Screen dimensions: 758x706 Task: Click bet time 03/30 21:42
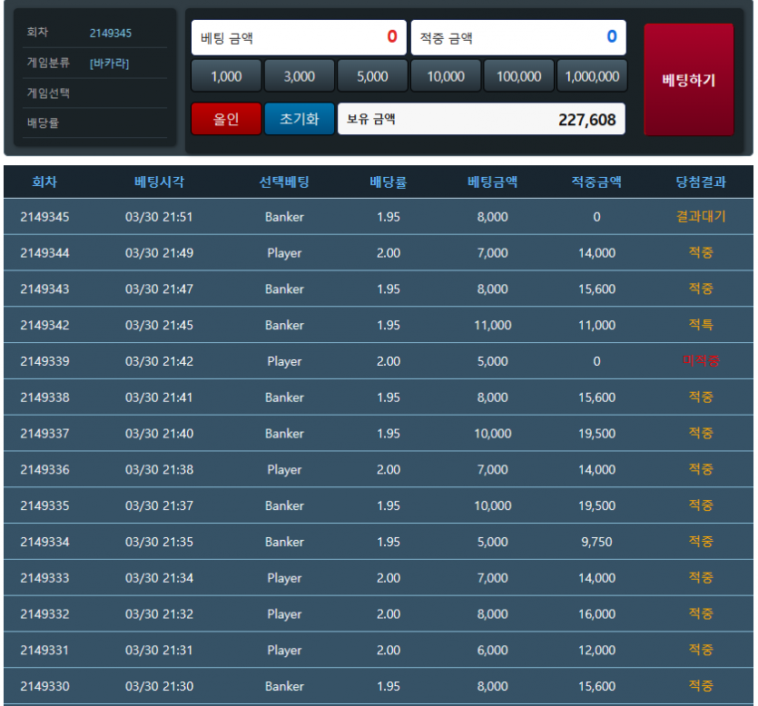click(159, 361)
